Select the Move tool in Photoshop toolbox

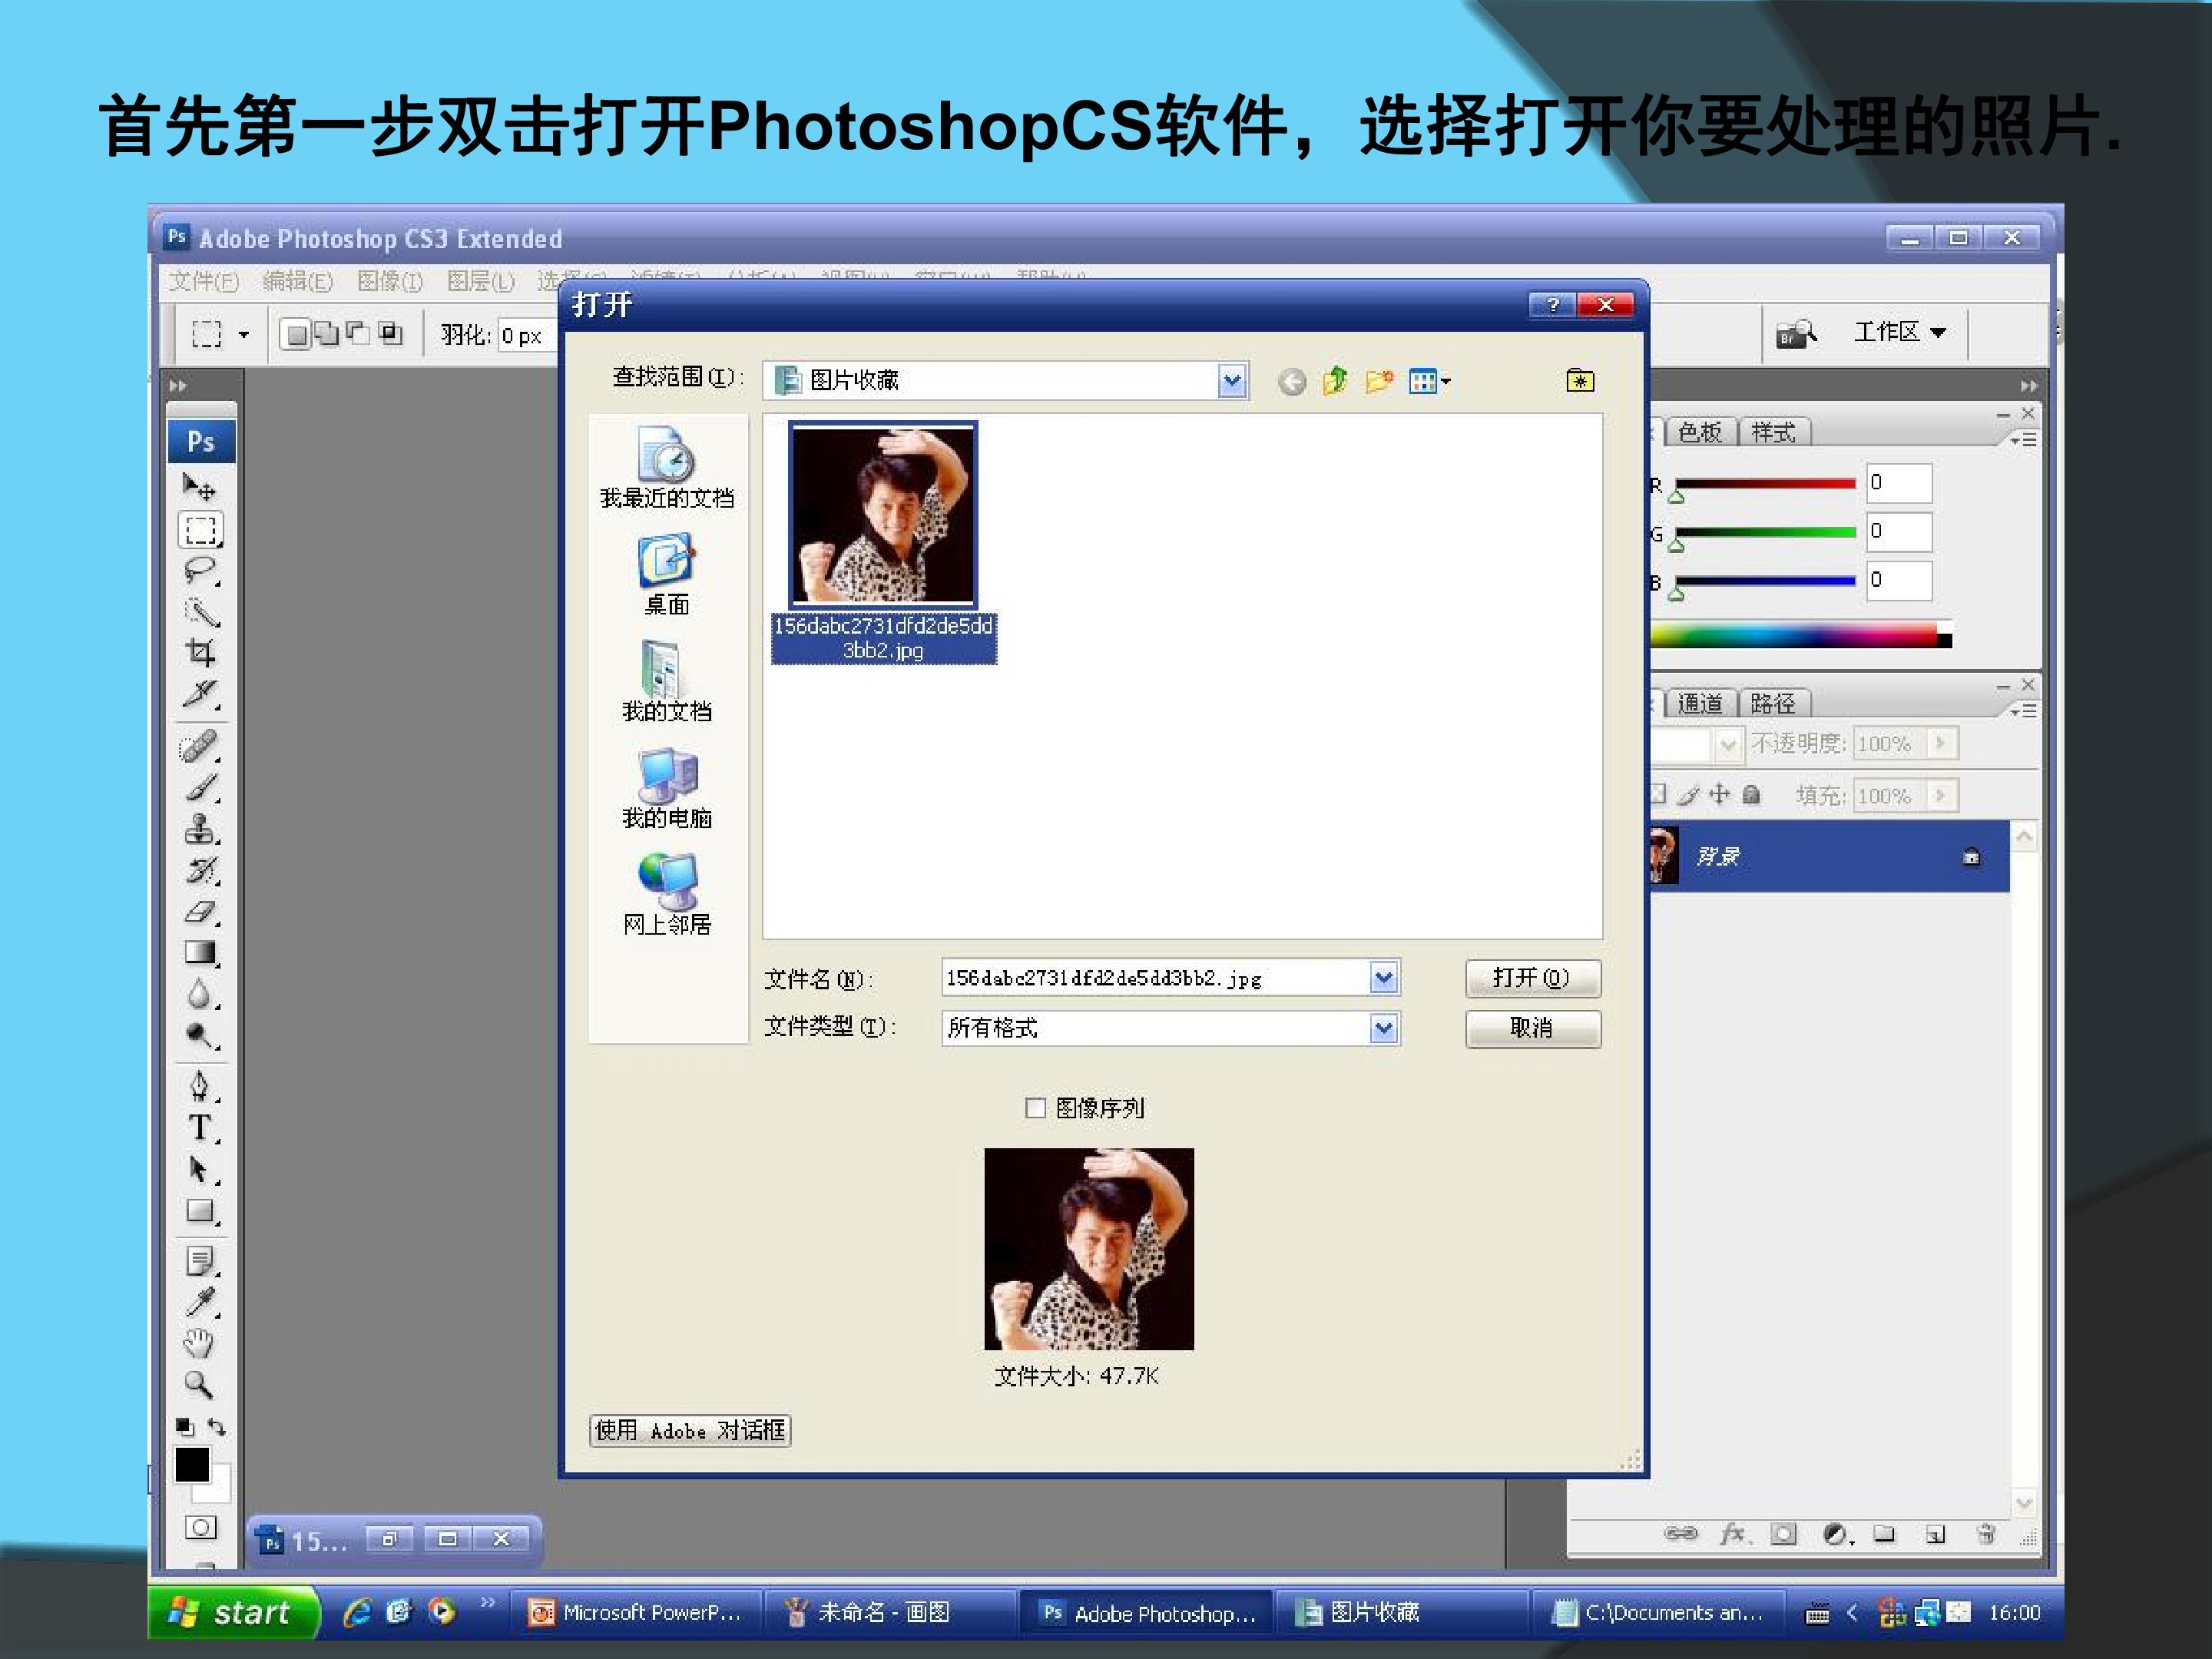(x=200, y=488)
